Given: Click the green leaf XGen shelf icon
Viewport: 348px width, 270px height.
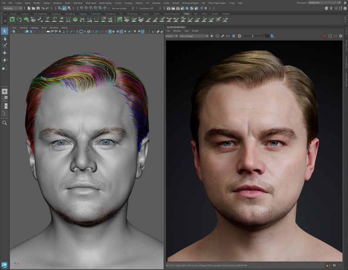Looking at the screenshot, I should (26, 20).
